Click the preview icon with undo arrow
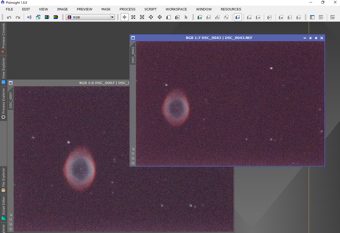The height and width of the screenshot is (233, 340). tap(269, 17)
